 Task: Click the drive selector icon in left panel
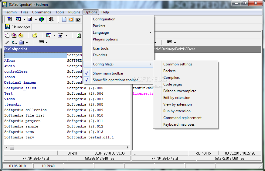pyautogui.click(x=41, y=42)
